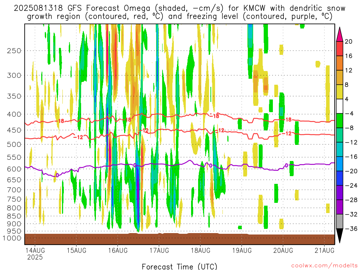Select the orange 12 to 16 colorbar segment

pos(339,63)
